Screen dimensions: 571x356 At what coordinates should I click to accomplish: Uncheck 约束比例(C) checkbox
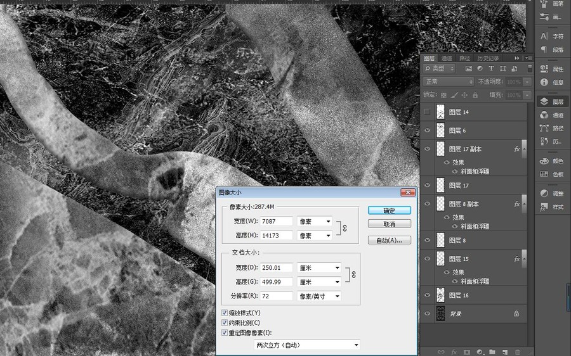pos(225,322)
